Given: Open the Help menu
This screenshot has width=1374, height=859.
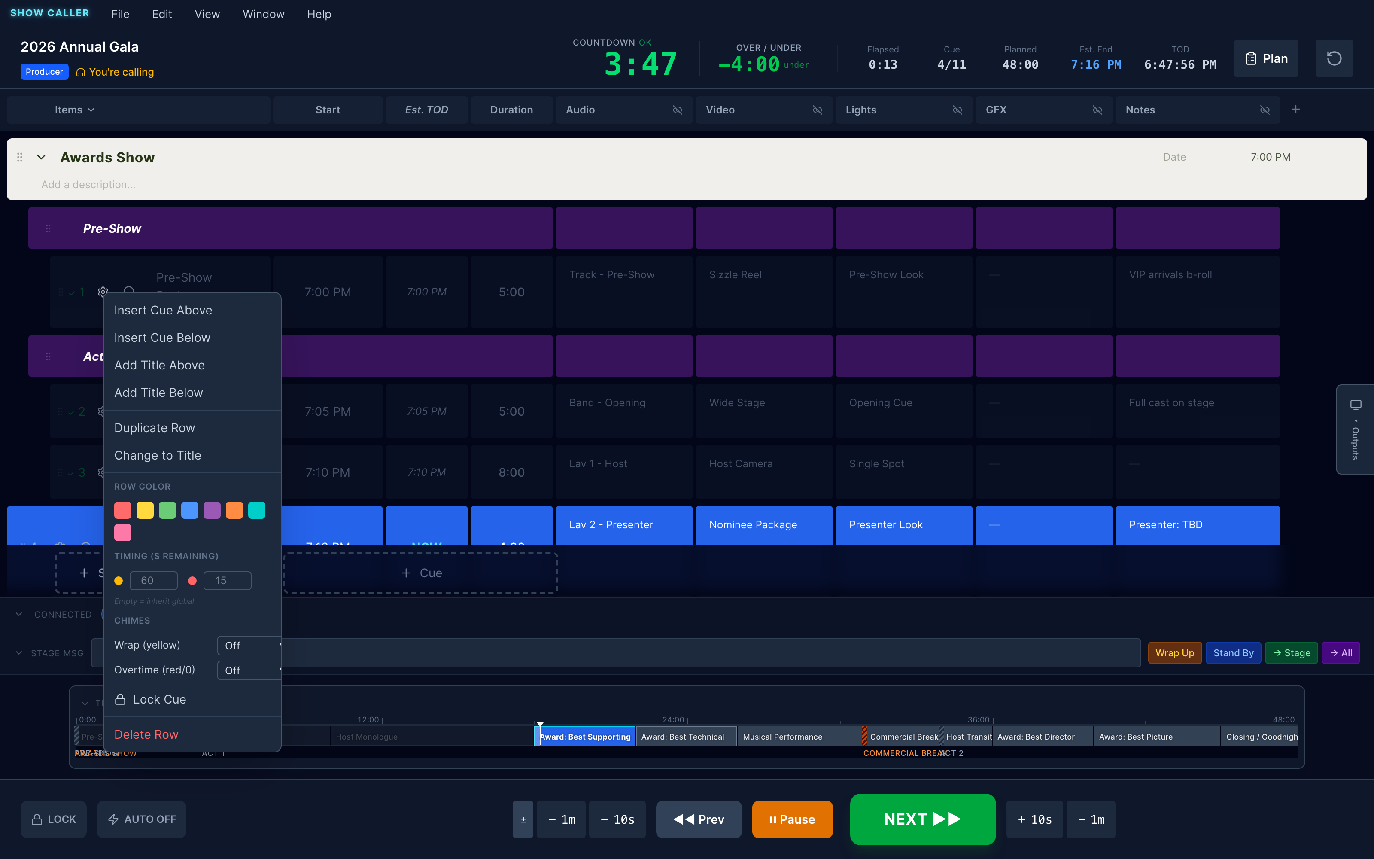Looking at the screenshot, I should [x=319, y=14].
